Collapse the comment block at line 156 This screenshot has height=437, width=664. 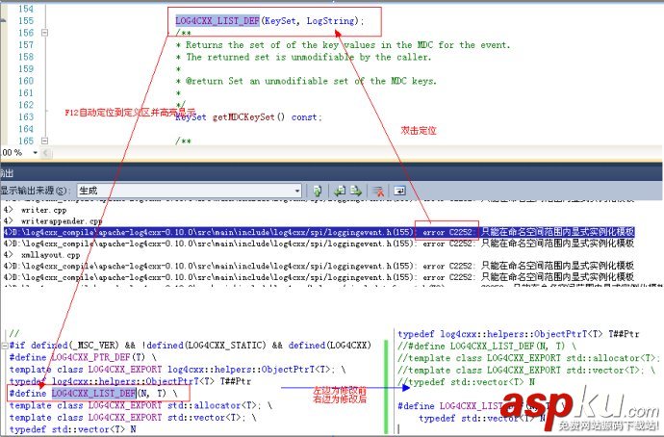44,33
